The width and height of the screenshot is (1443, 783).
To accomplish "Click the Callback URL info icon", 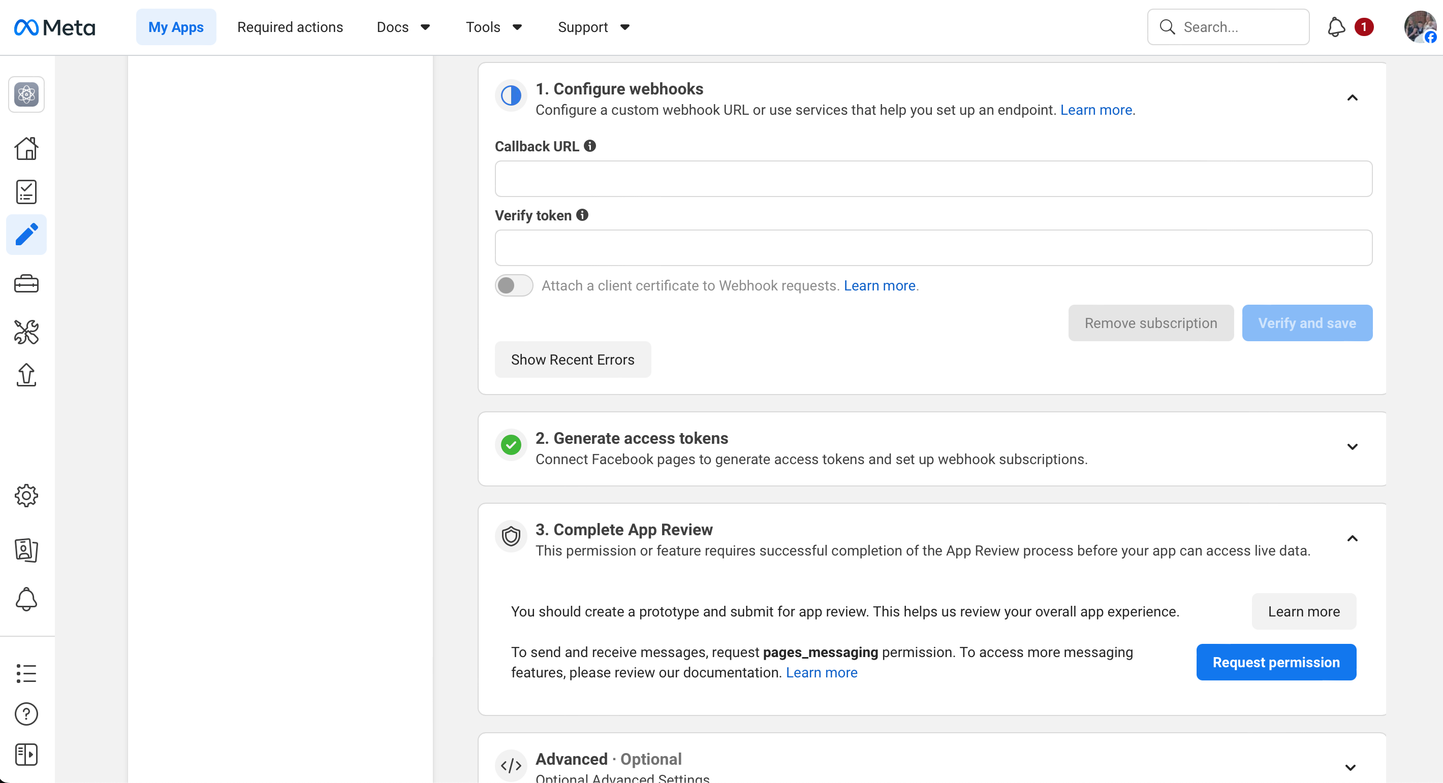I will pos(590,146).
